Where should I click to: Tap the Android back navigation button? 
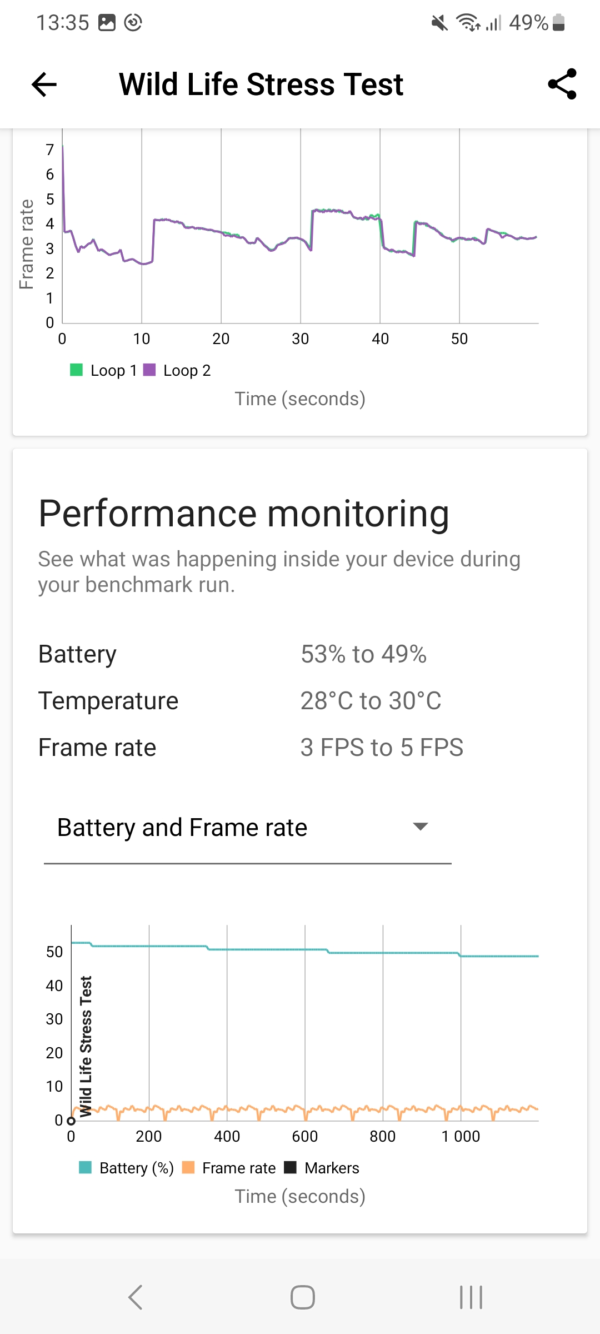click(135, 1297)
